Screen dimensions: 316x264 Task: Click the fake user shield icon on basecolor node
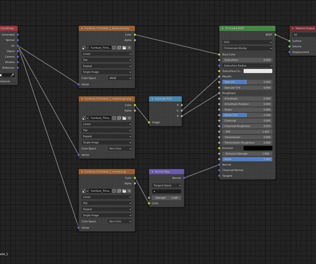[x=114, y=48]
